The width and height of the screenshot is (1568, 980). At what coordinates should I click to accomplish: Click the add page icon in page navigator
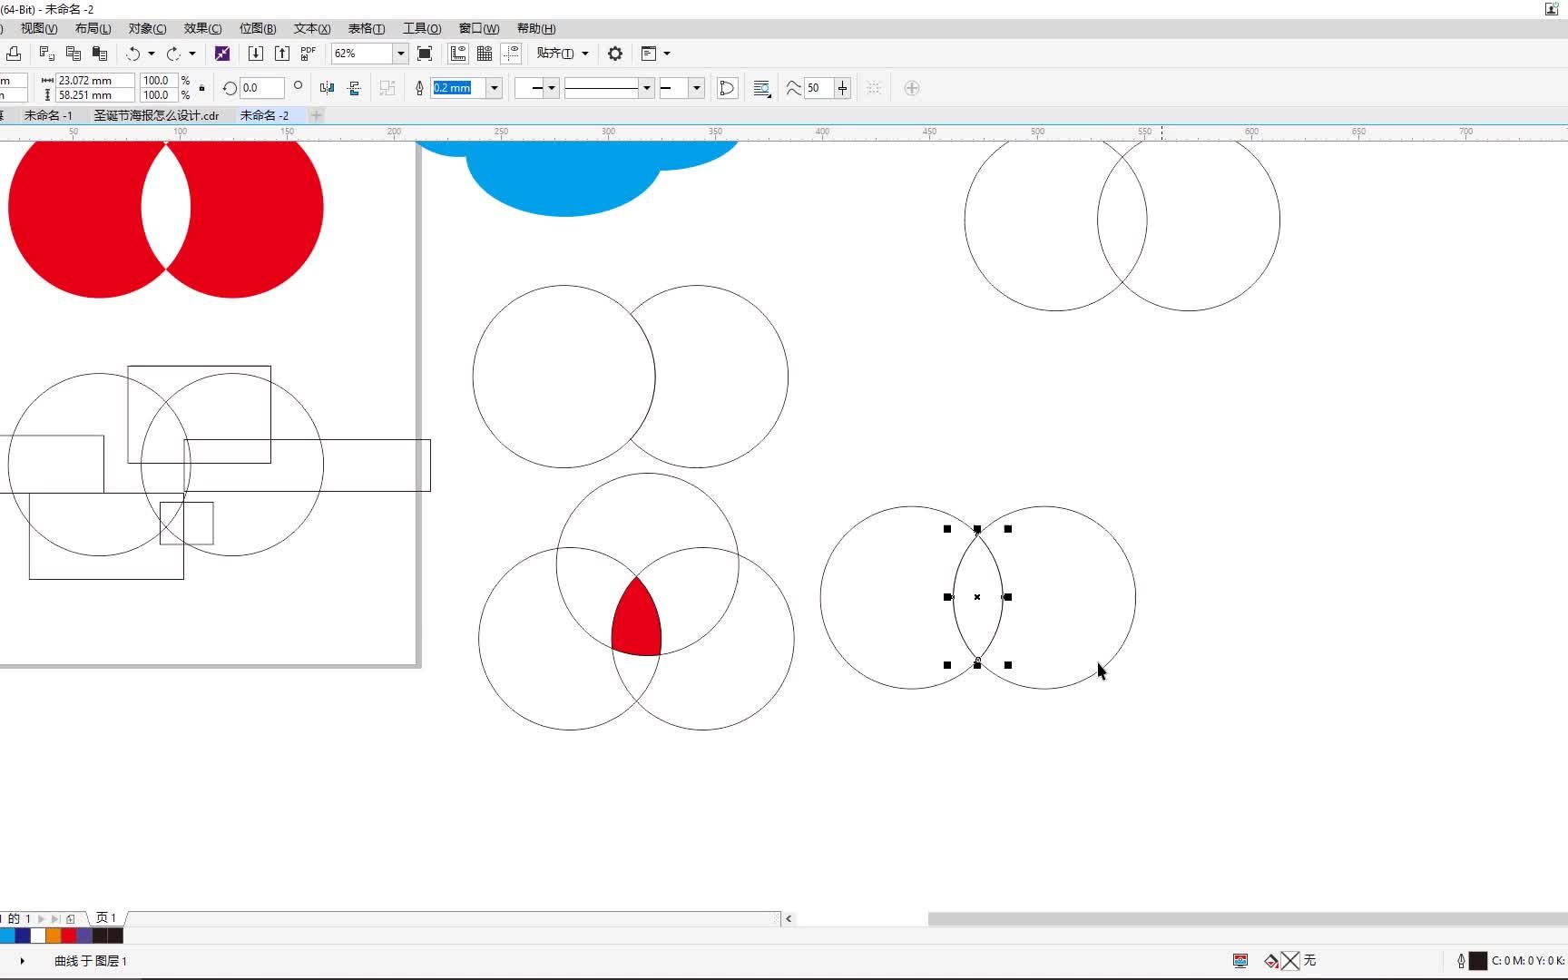pyautogui.click(x=71, y=918)
